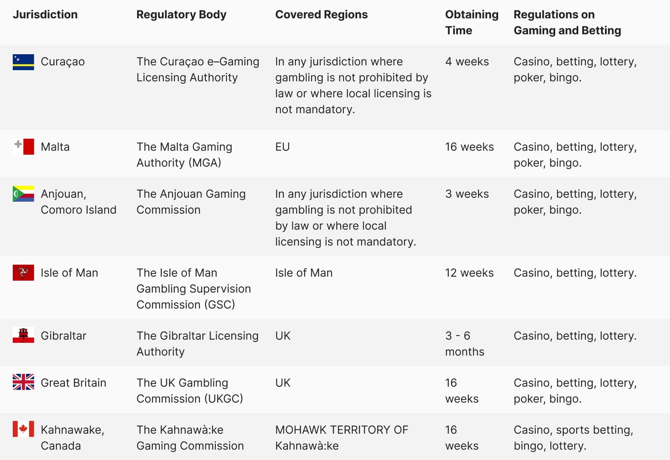Click the Obtaining Time column header
This screenshot has width=670, height=460.
click(472, 22)
